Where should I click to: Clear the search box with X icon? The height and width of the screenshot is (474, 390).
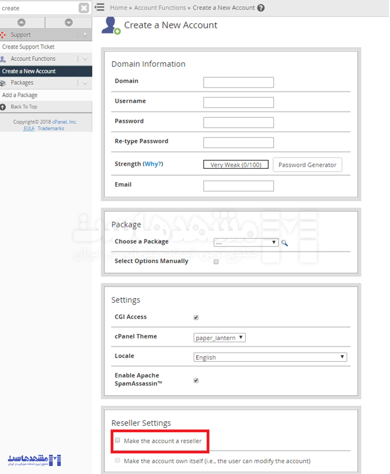[84, 8]
